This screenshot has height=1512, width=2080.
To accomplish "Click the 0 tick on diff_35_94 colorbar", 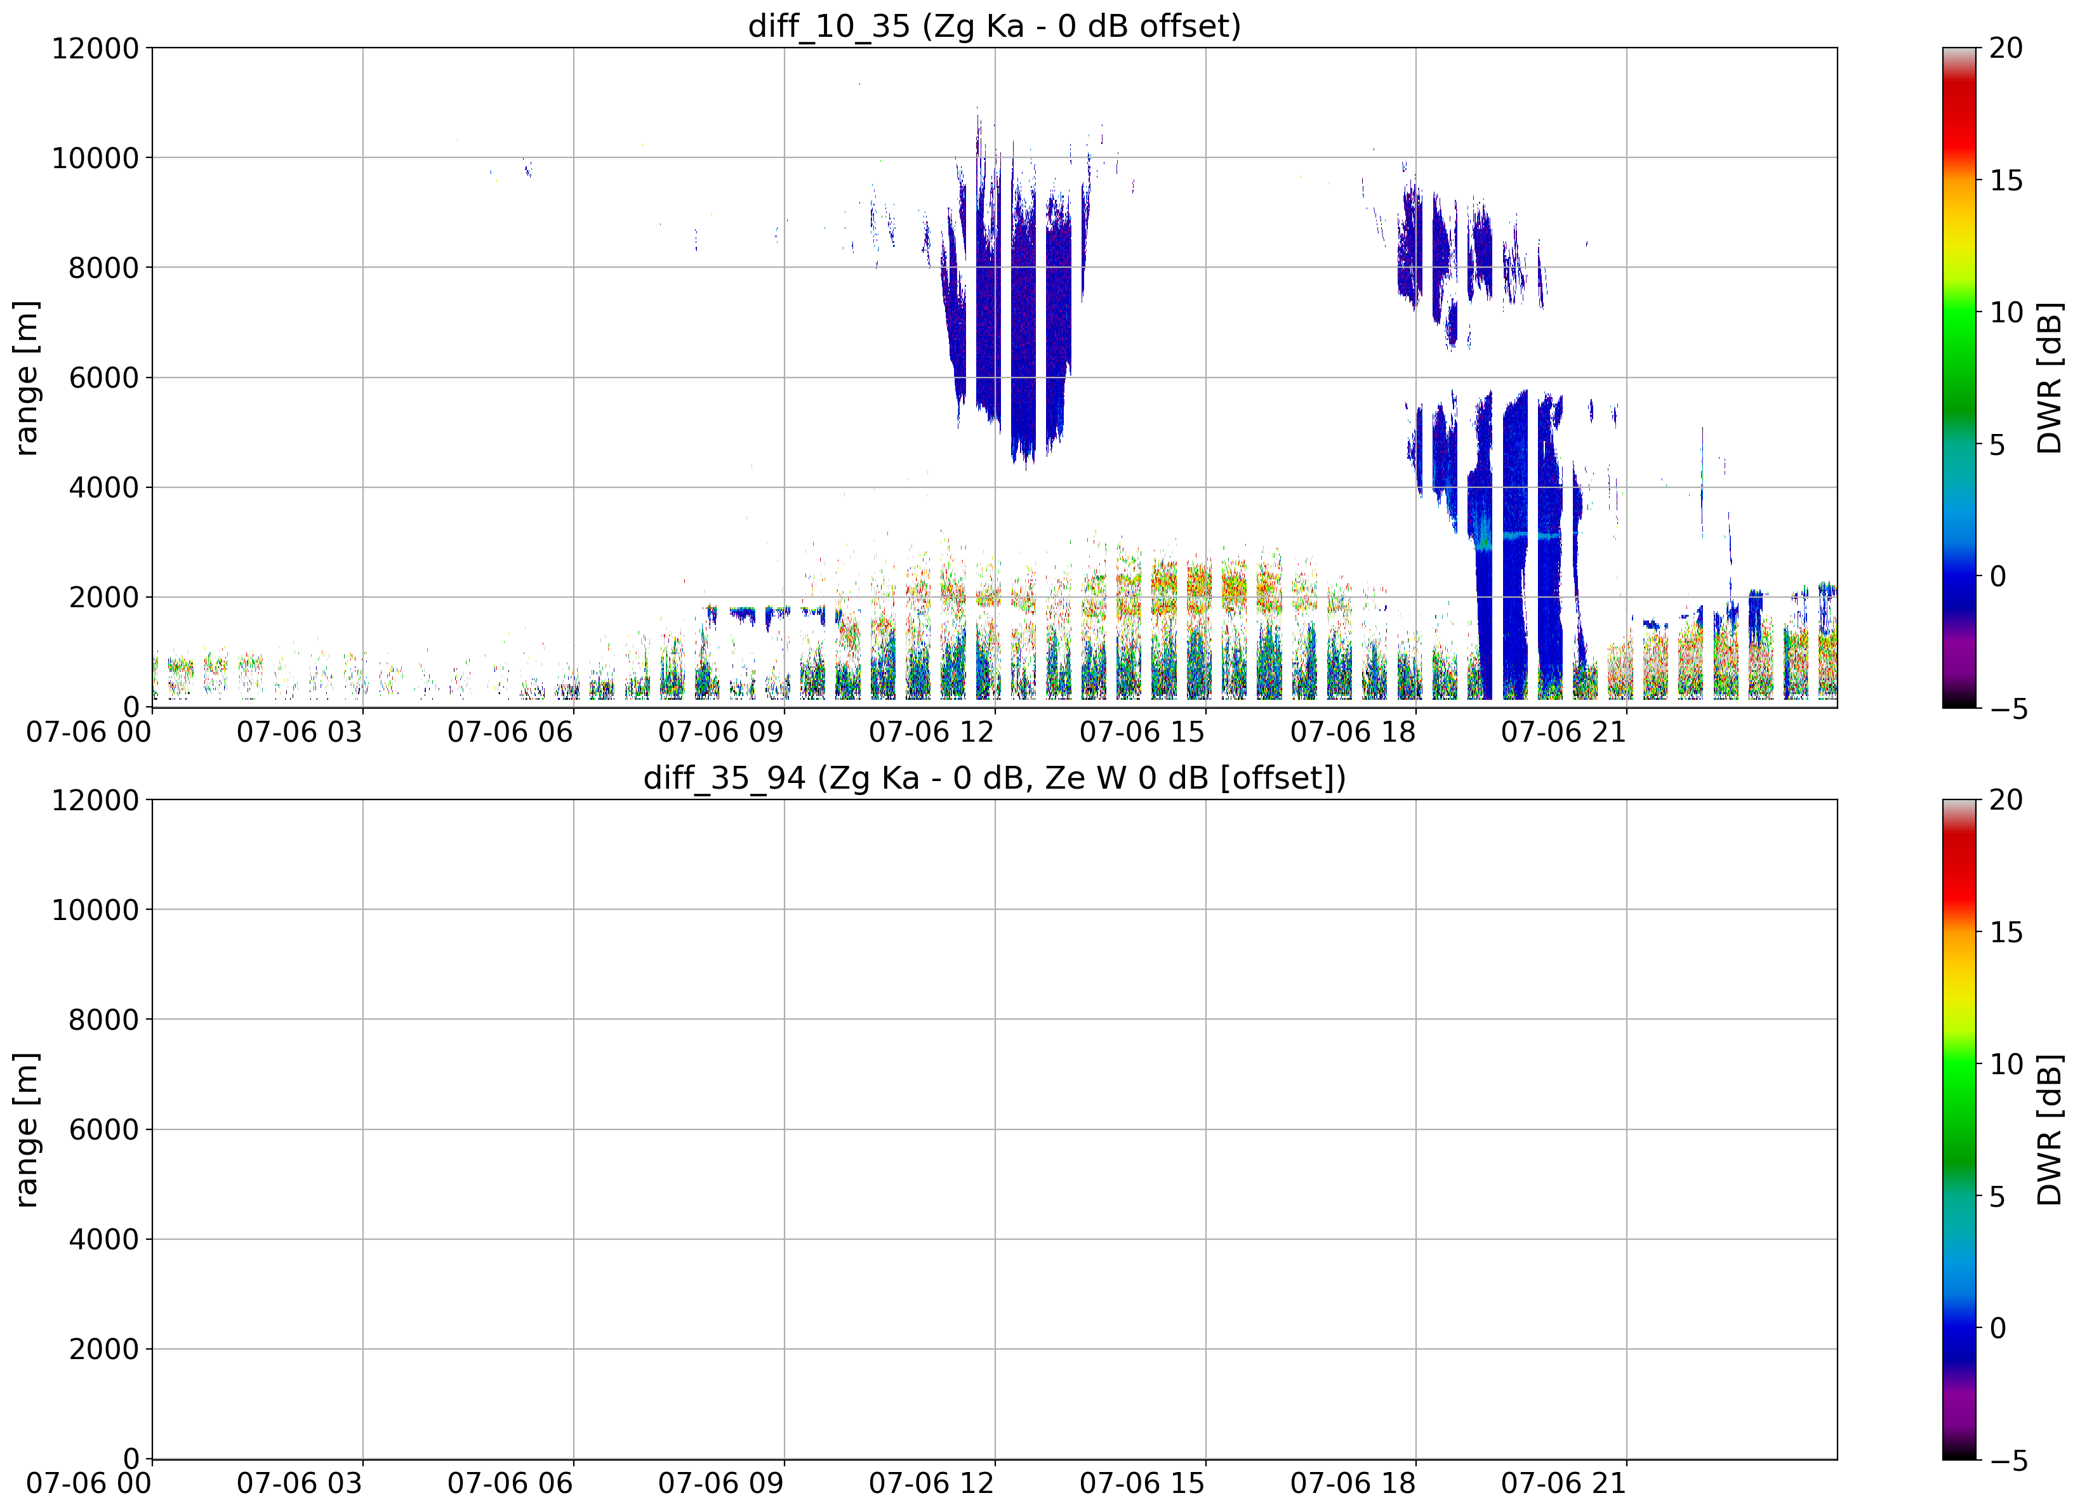I will tap(1997, 1328).
